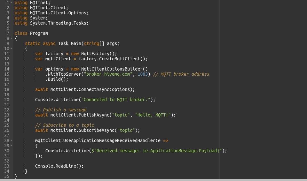307x181 pixels.
Task: Collapse the Program class fold arrow at line 8
Action: [x=12, y=38]
